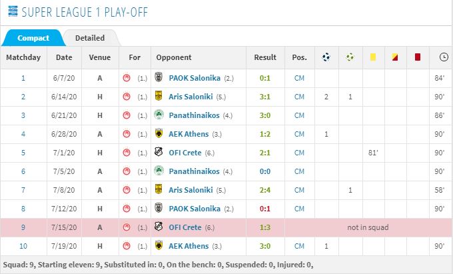Click the assists icon column header
This screenshot has height=274, width=453.
tap(350, 57)
